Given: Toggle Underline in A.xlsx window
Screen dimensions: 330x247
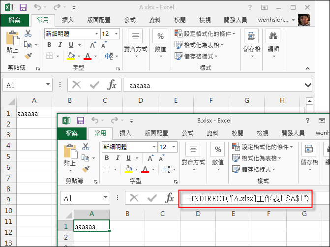Looking at the screenshot, I should [71, 45].
